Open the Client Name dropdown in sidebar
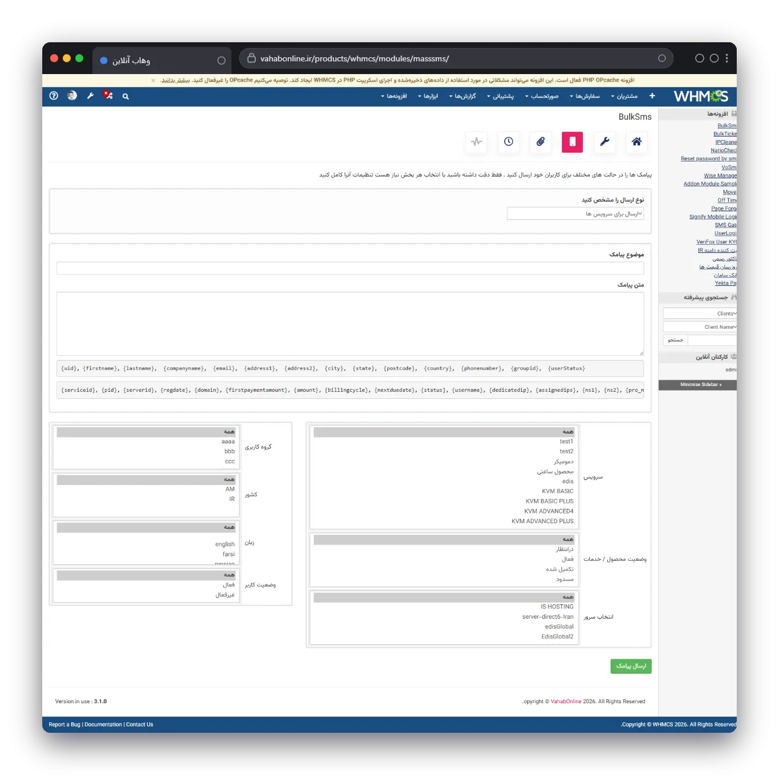This screenshot has height=775, width=779. pyautogui.click(x=700, y=327)
